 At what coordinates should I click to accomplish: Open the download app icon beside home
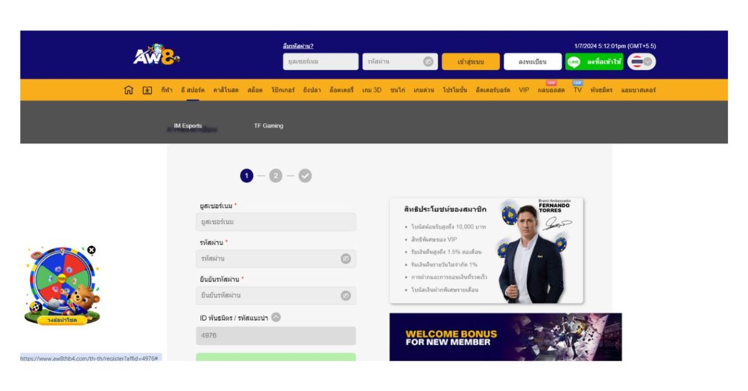point(147,90)
